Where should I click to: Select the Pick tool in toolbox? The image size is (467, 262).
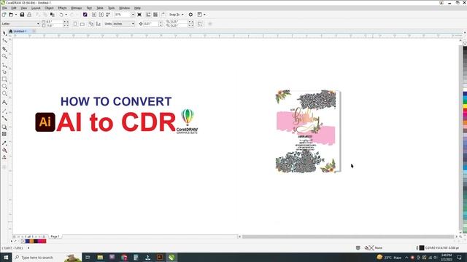pyautogui.click(x=4, y=33)
